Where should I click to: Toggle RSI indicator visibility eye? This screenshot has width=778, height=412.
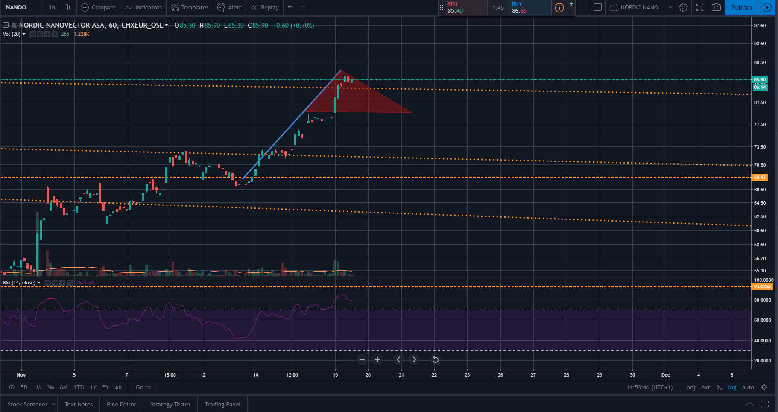pos(48,283)
